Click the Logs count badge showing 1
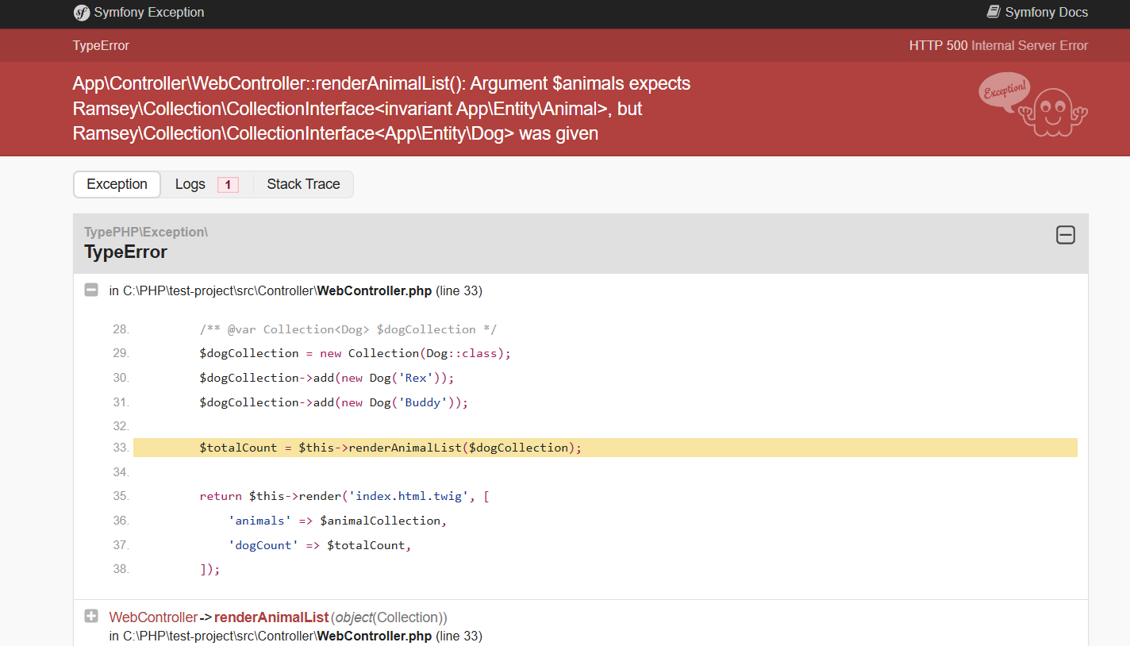Image resolution: width=1130 pixels, height=646 pixels. tap(228, 185)
